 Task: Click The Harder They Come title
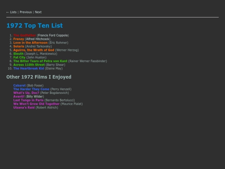[x=31, y=89]
